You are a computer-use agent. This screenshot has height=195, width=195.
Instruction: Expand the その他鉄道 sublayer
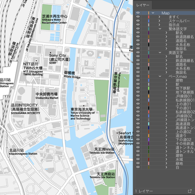coord(166,143)
